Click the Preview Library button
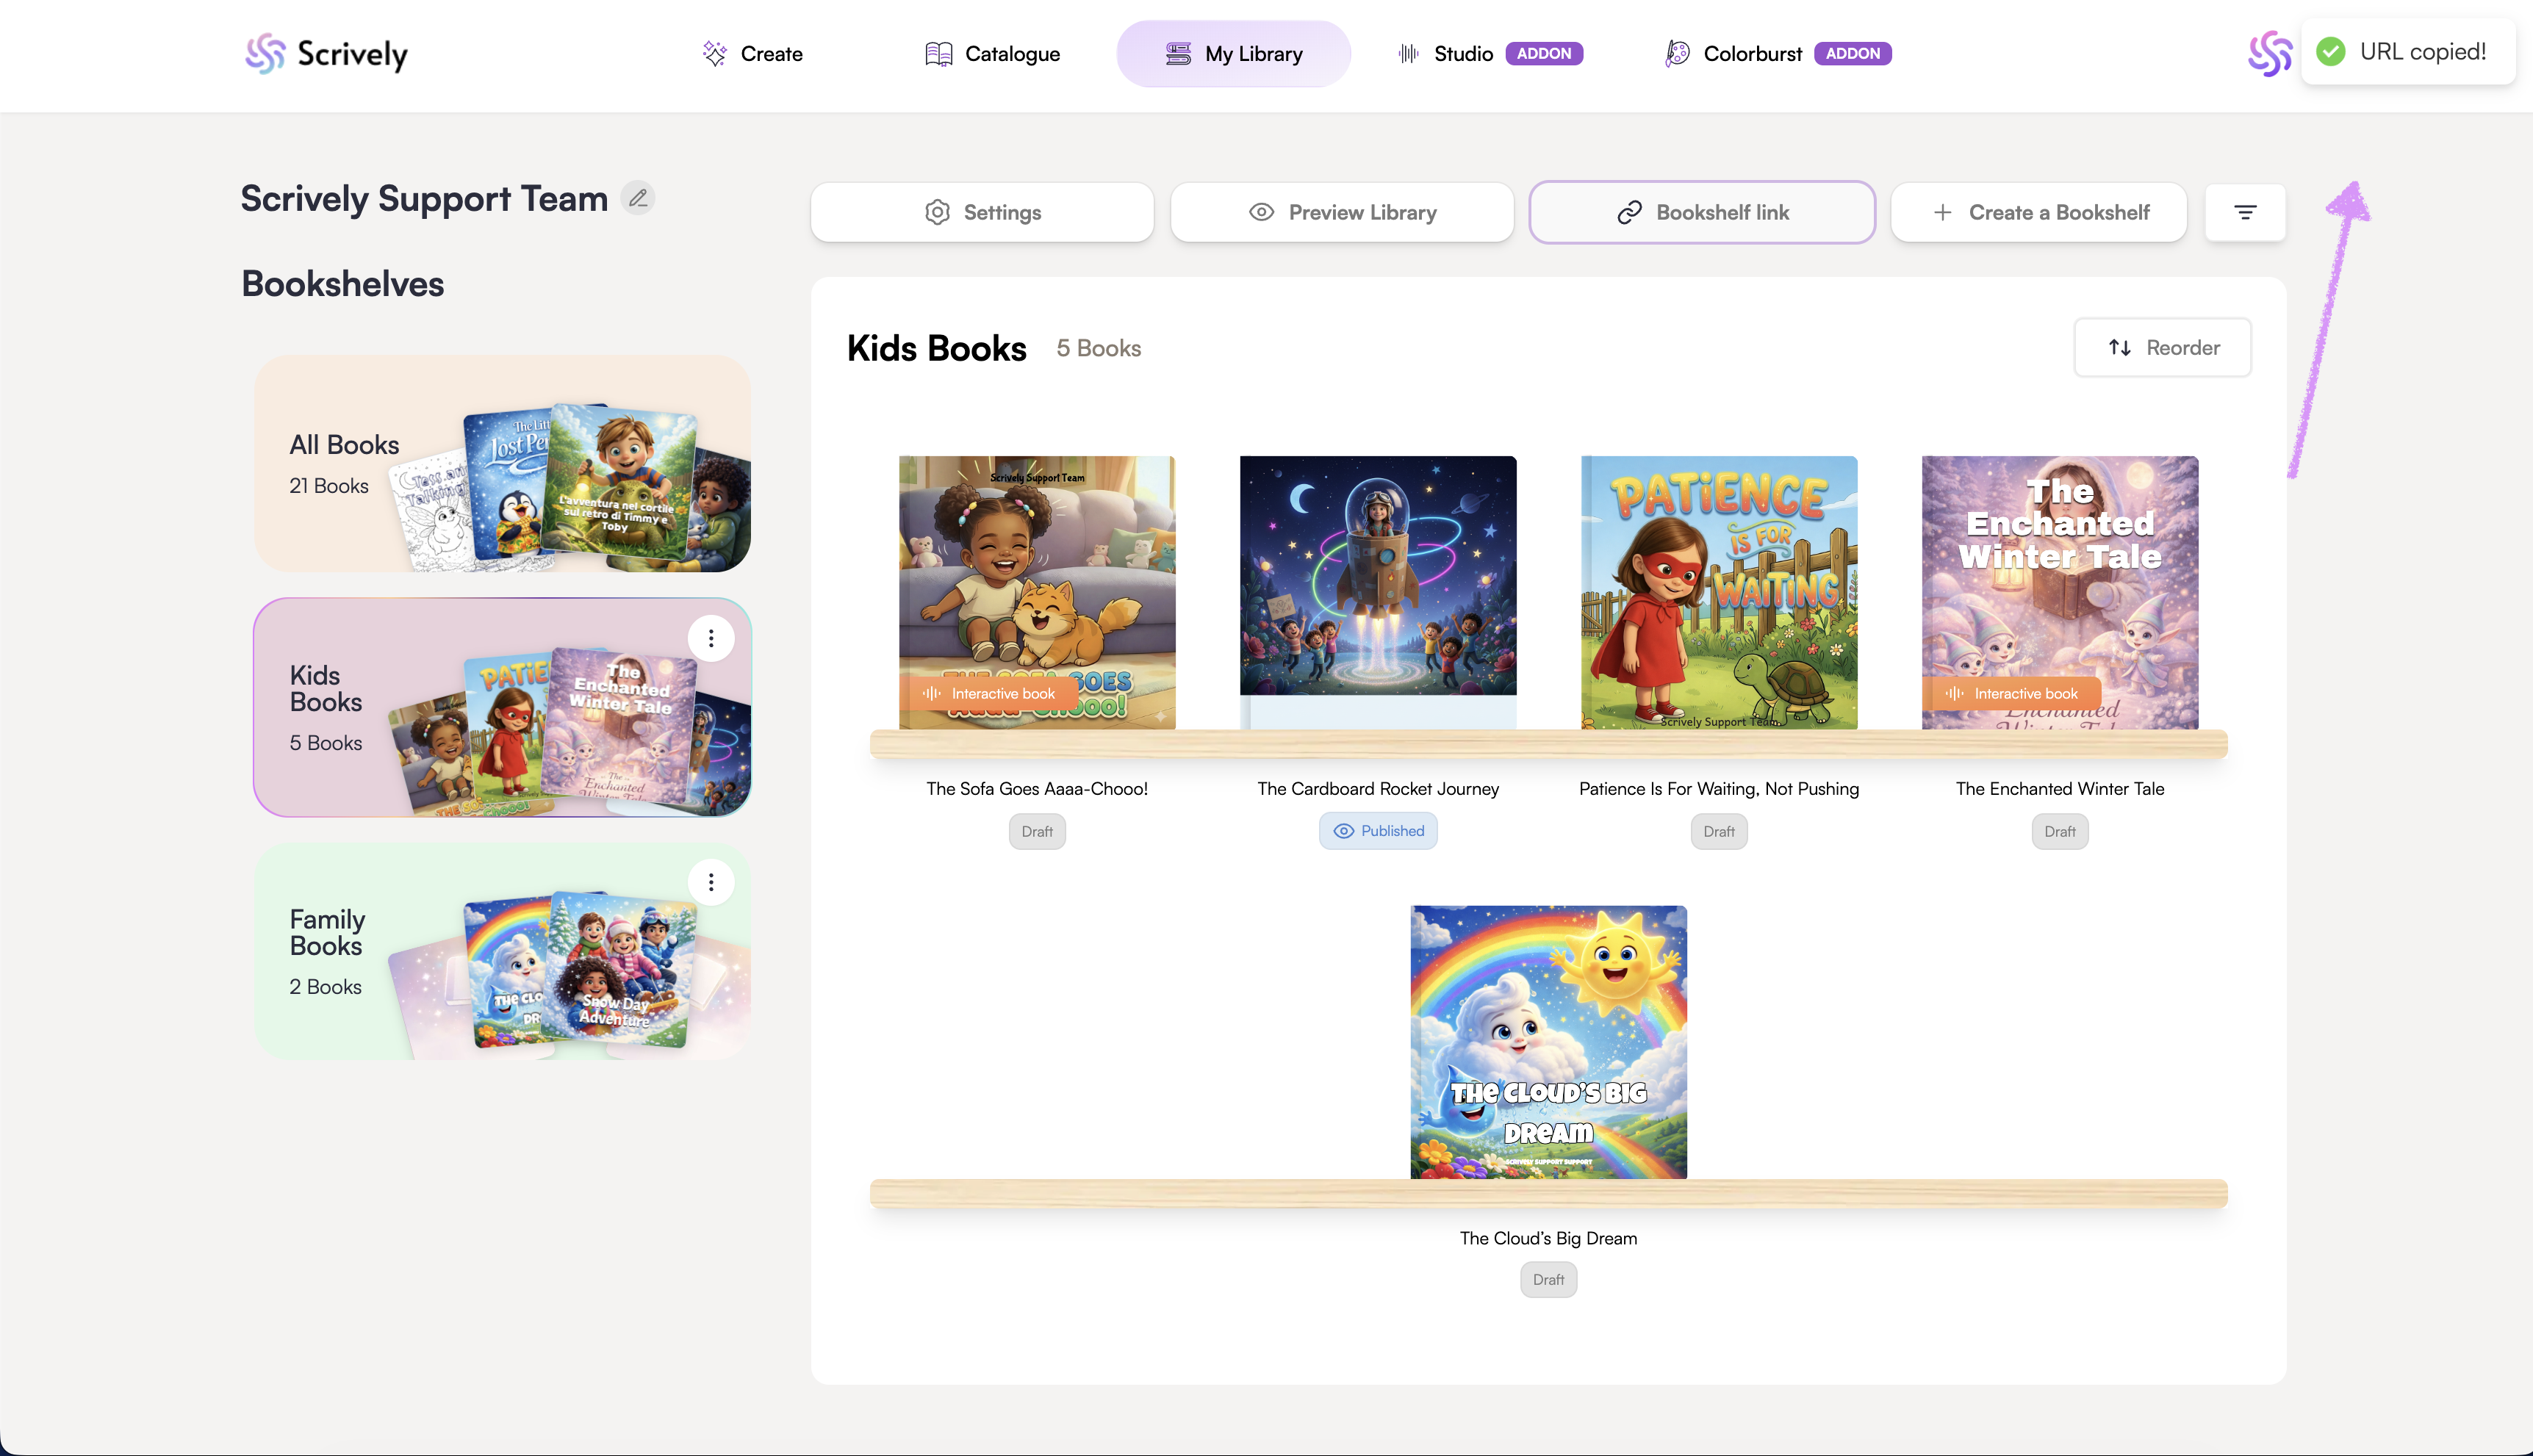Image resolution: width=2533 pixels, height=1456 pixels. pos(1342,212)
